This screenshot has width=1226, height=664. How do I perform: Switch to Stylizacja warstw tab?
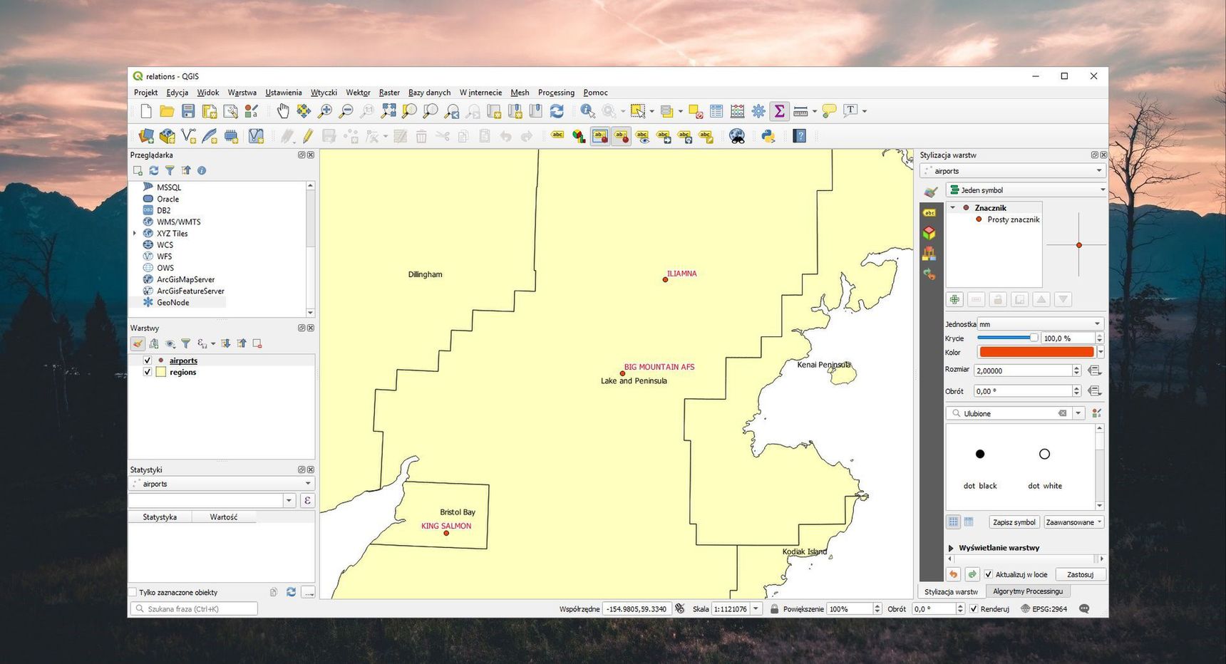click(951, 592)
